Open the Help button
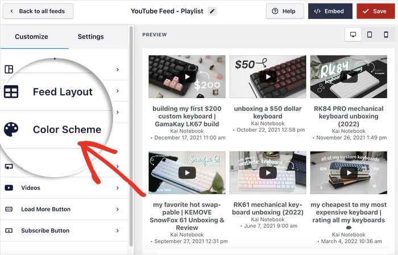The height and width of the screenshot is (255, 398). [284, 11]
